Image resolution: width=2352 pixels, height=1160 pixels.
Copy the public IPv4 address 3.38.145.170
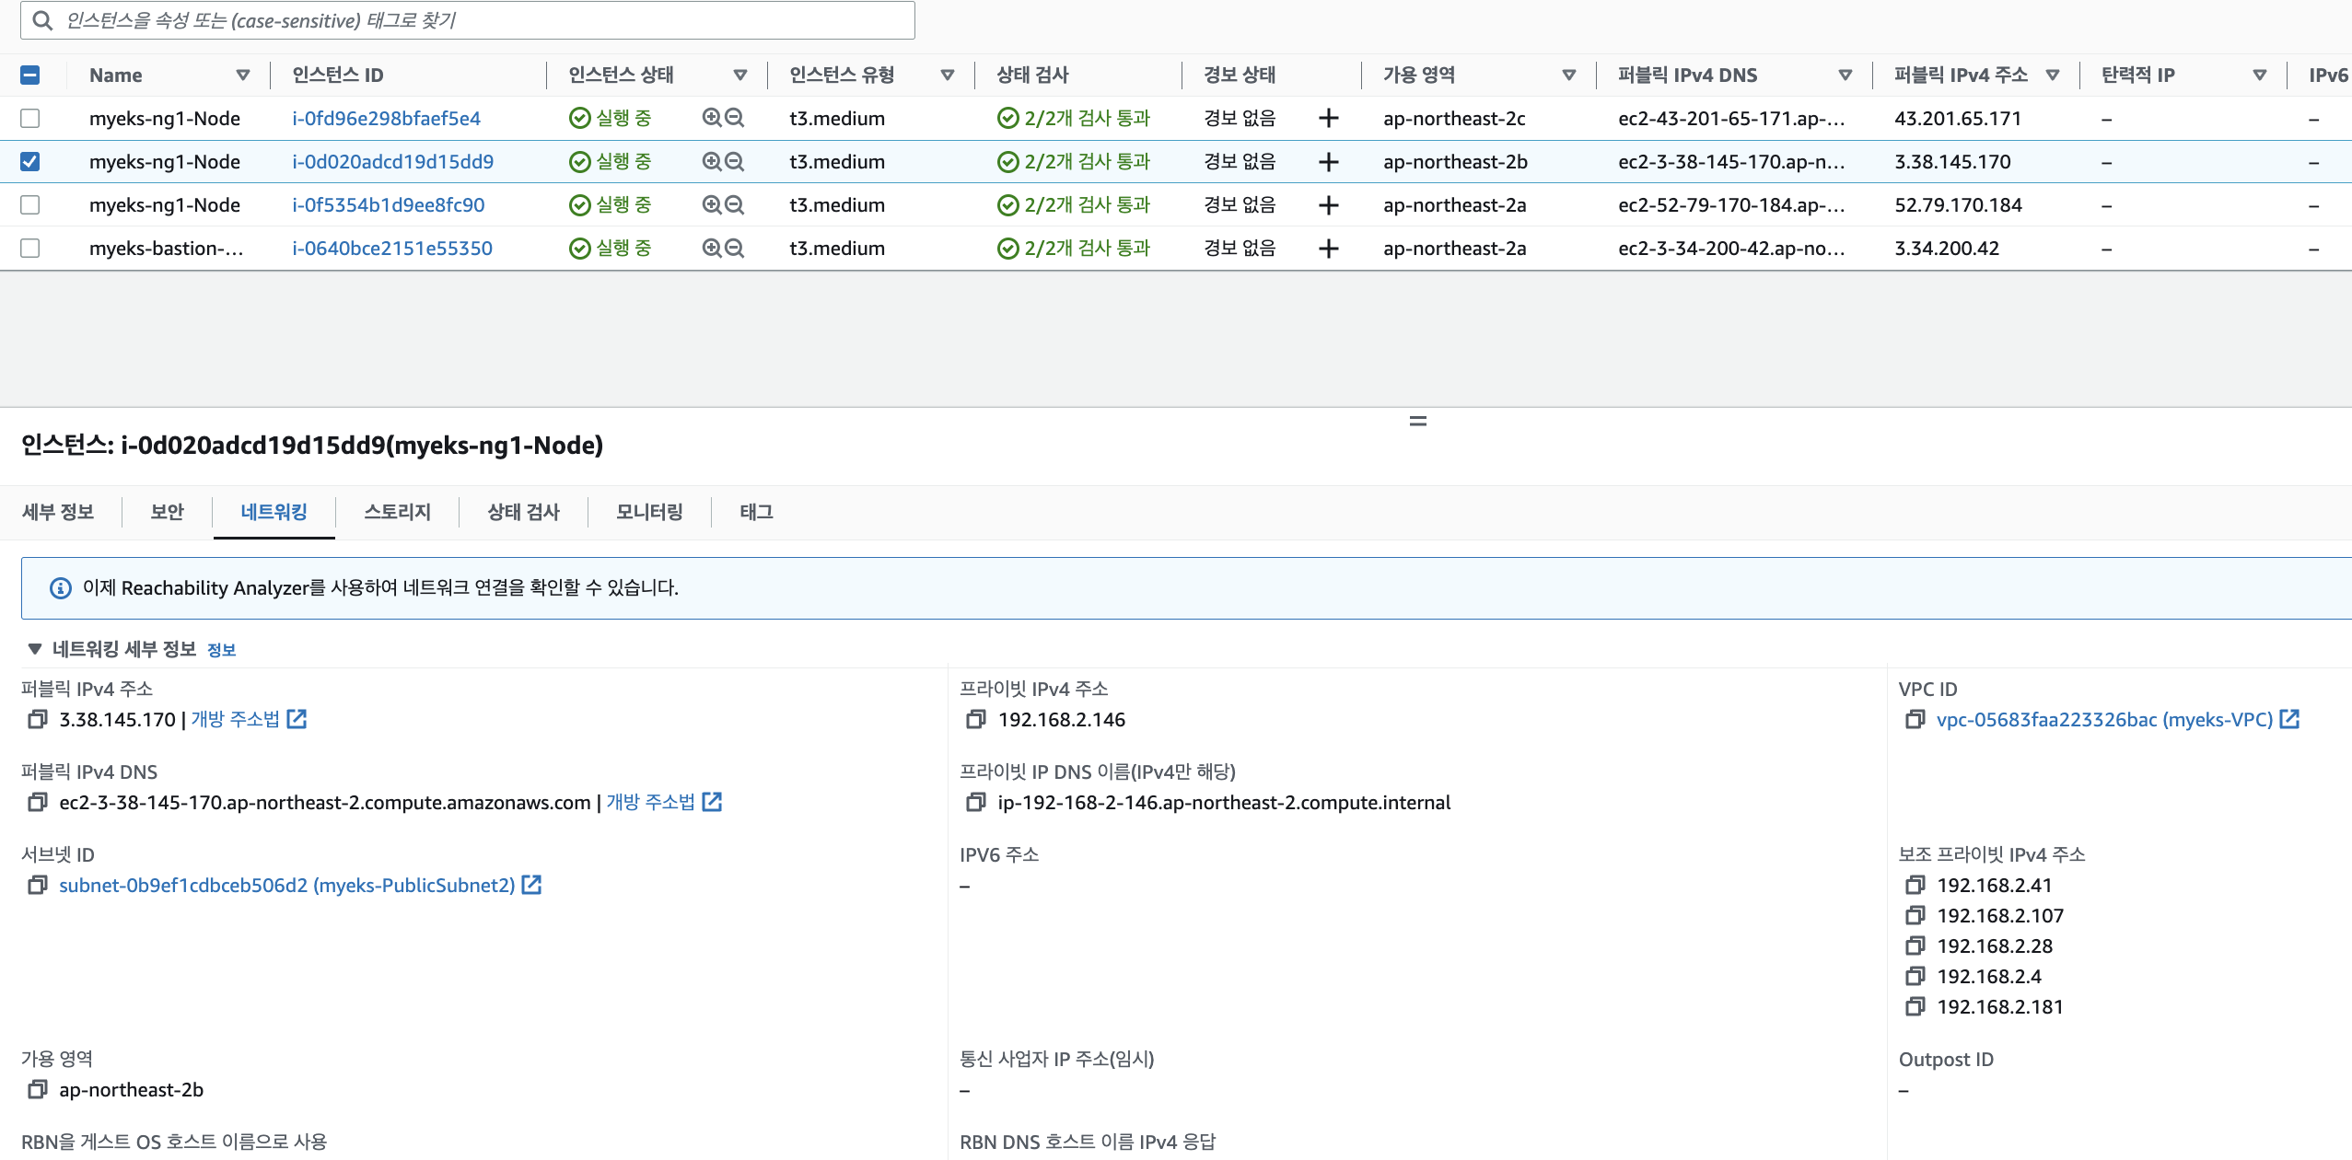tap(37, 719)
